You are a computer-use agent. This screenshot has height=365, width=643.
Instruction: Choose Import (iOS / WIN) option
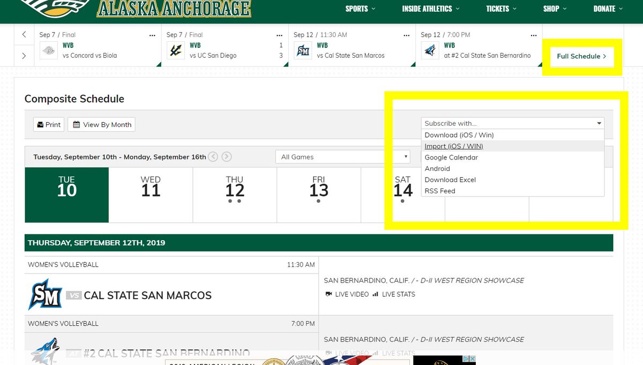(513, 146)
